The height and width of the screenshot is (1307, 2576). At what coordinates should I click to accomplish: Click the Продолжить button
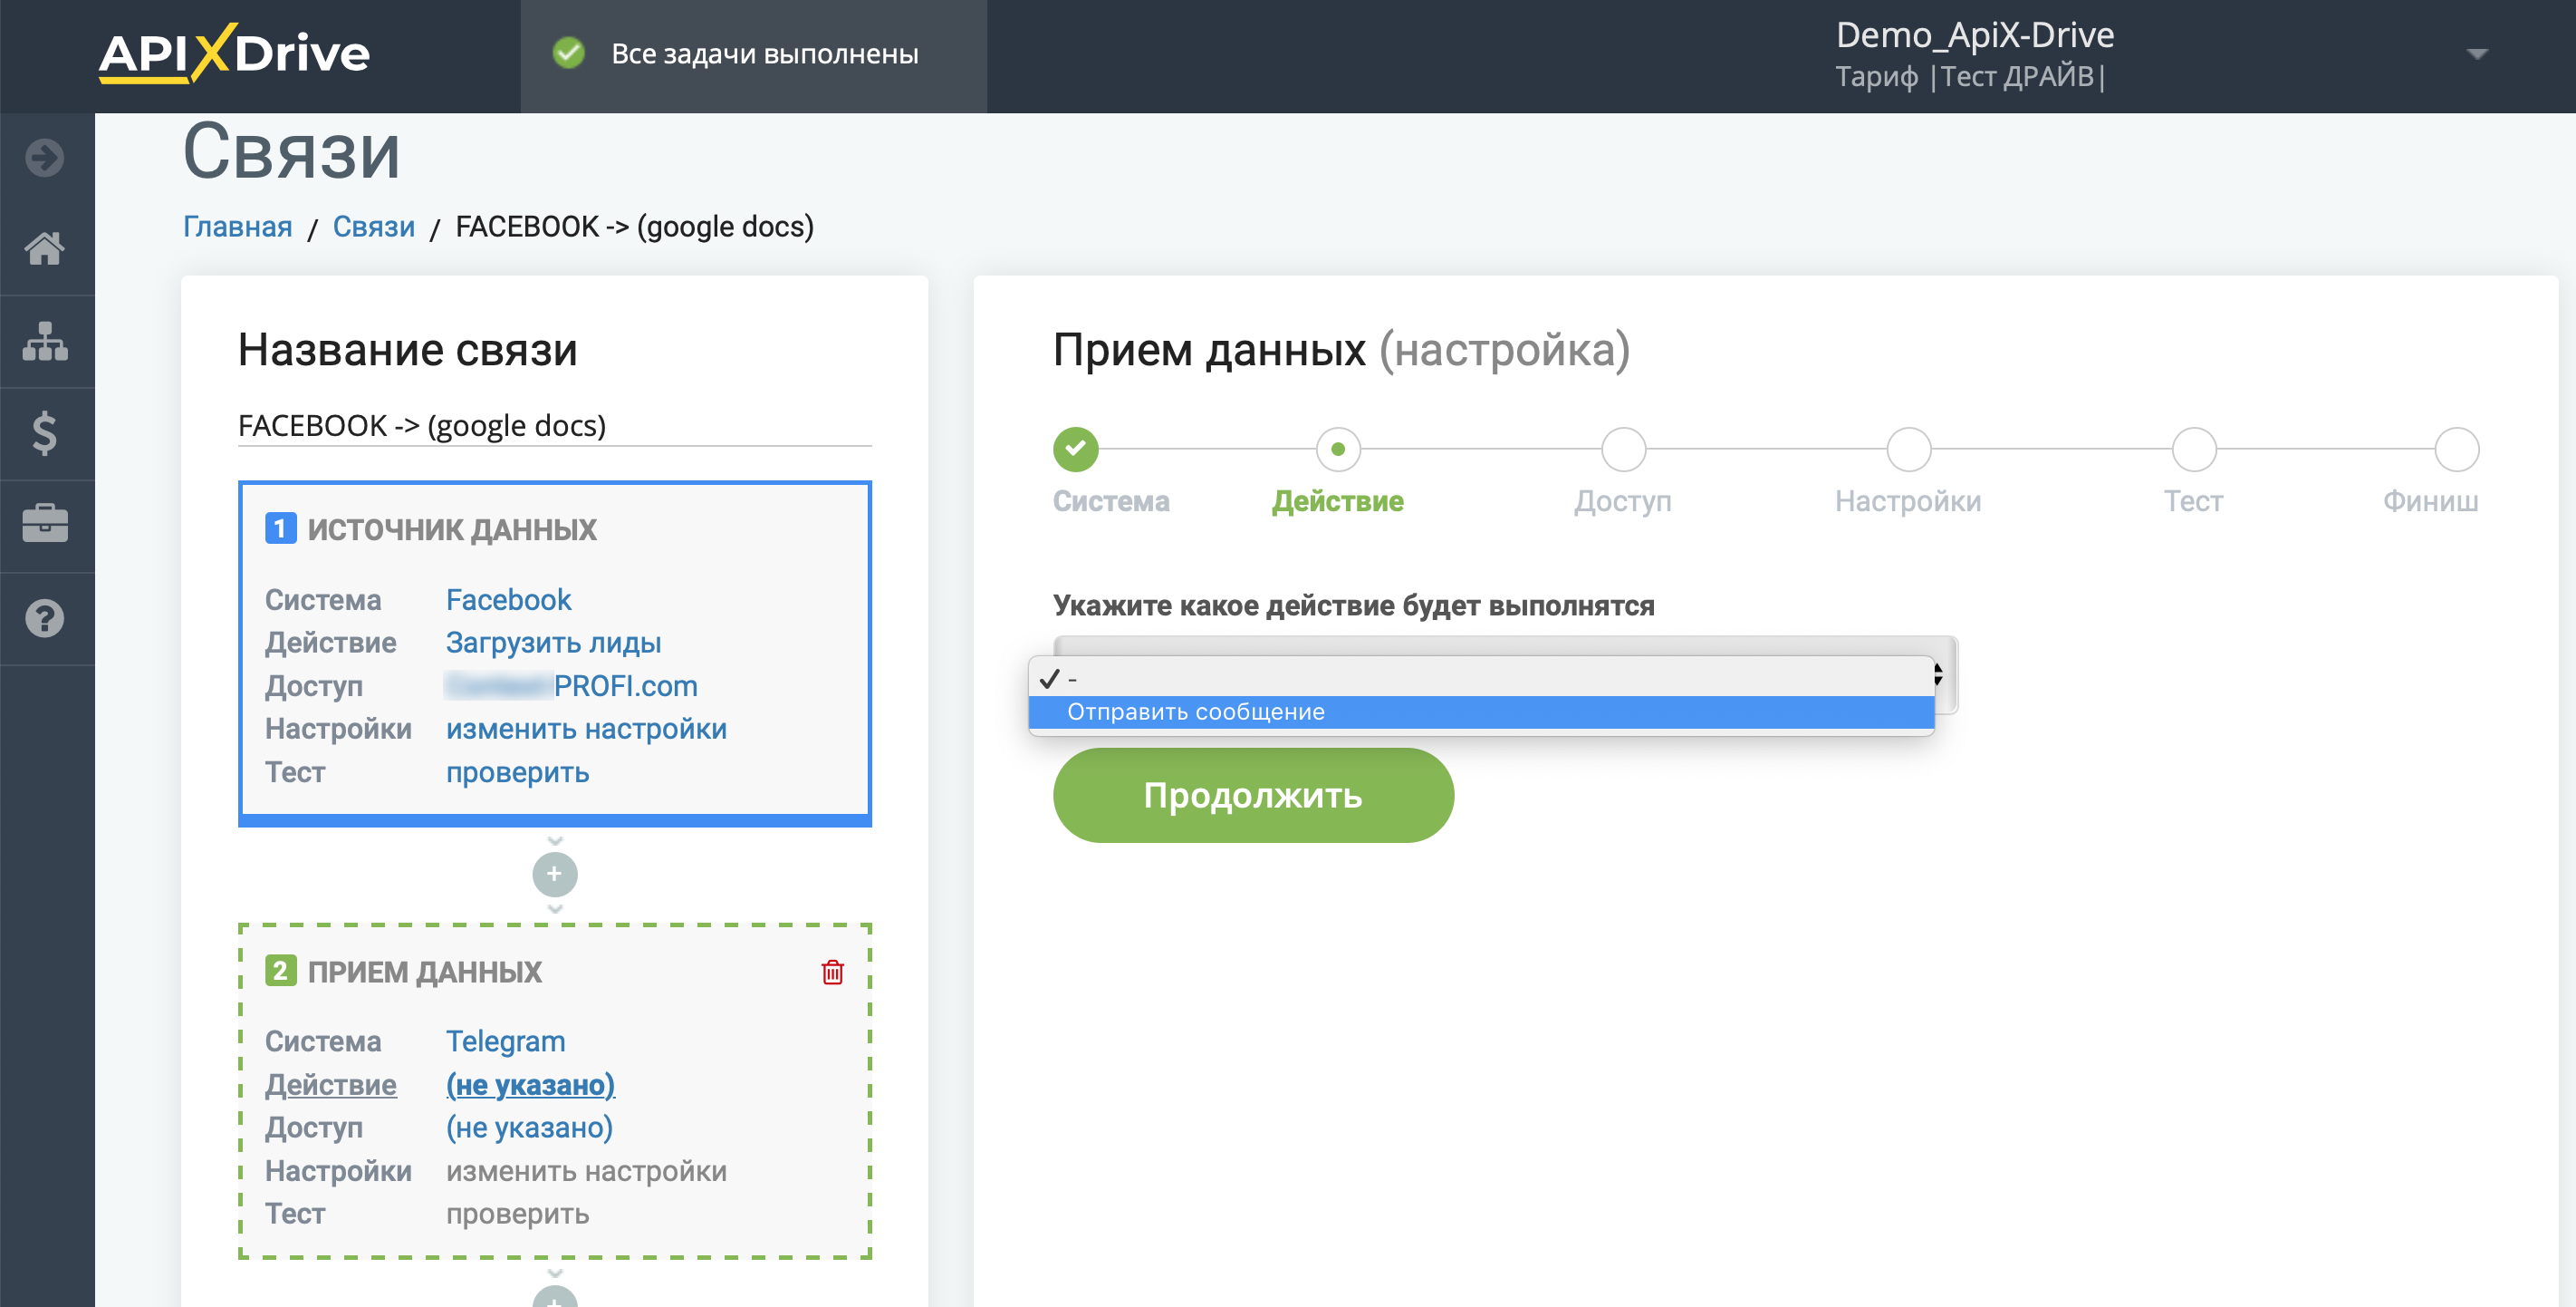(1253, 795)
